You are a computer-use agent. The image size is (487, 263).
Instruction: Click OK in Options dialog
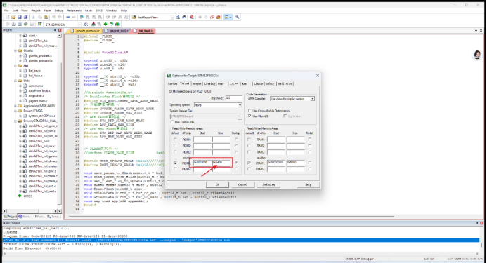[x=217, y=184]
